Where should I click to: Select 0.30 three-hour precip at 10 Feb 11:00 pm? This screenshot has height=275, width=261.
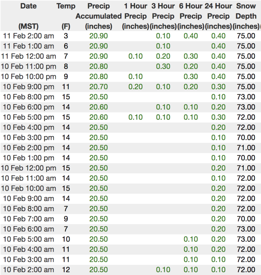coord(163,66)
